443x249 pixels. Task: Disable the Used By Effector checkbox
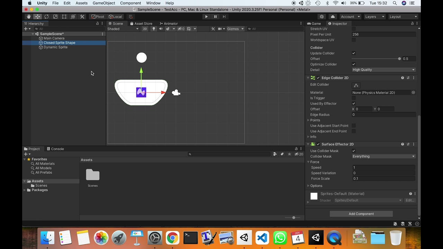coord(354,103)
